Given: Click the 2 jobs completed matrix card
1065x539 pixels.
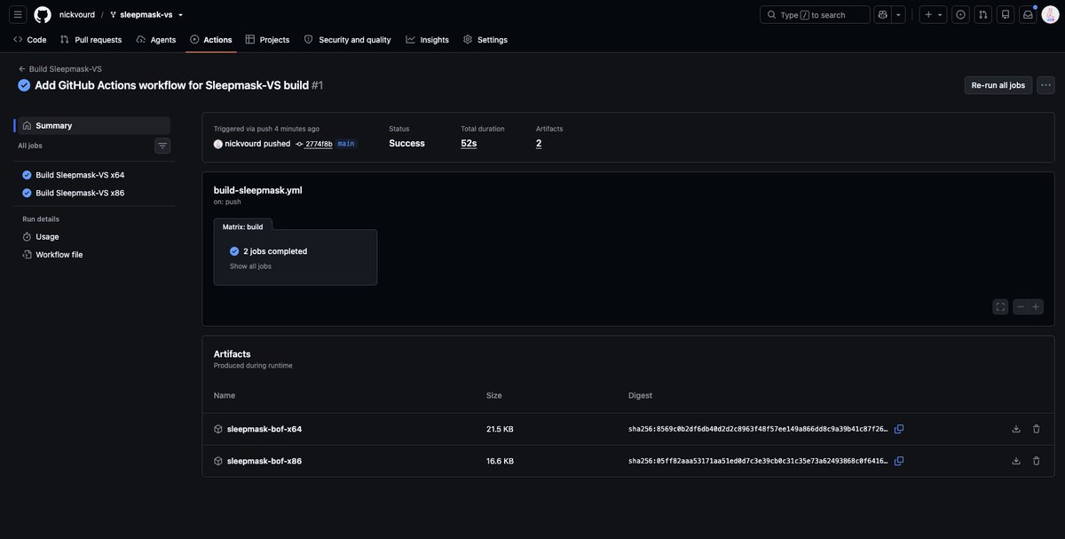Looking at the screenshot, I should [x=296, y=258].
